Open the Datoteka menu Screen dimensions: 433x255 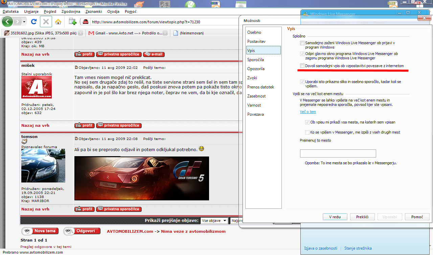tap(10, 11)
